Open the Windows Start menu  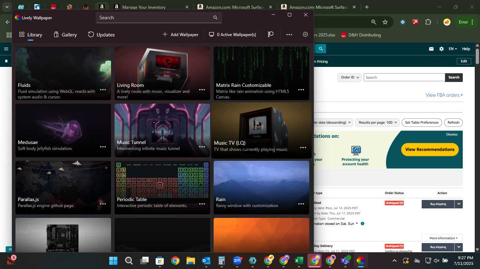coord(113,261)
